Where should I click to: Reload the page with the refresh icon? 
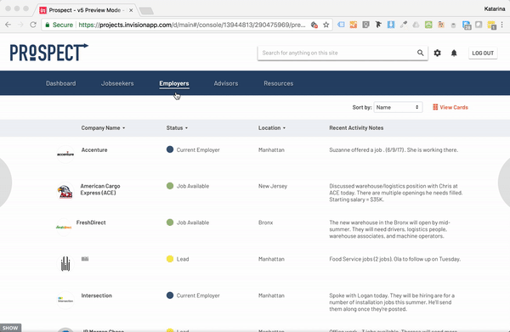pyautogui.click(x=33, y=25)
